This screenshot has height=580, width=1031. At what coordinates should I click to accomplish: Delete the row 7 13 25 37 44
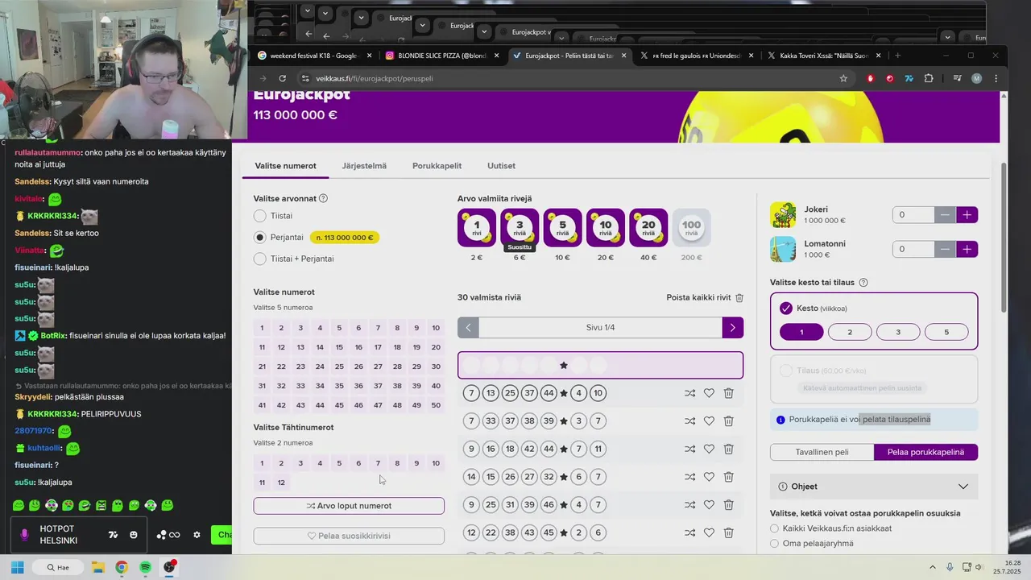click(x=728, y=393)
